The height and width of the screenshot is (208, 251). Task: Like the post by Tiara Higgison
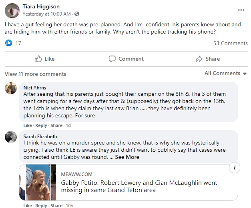point(44,59)
